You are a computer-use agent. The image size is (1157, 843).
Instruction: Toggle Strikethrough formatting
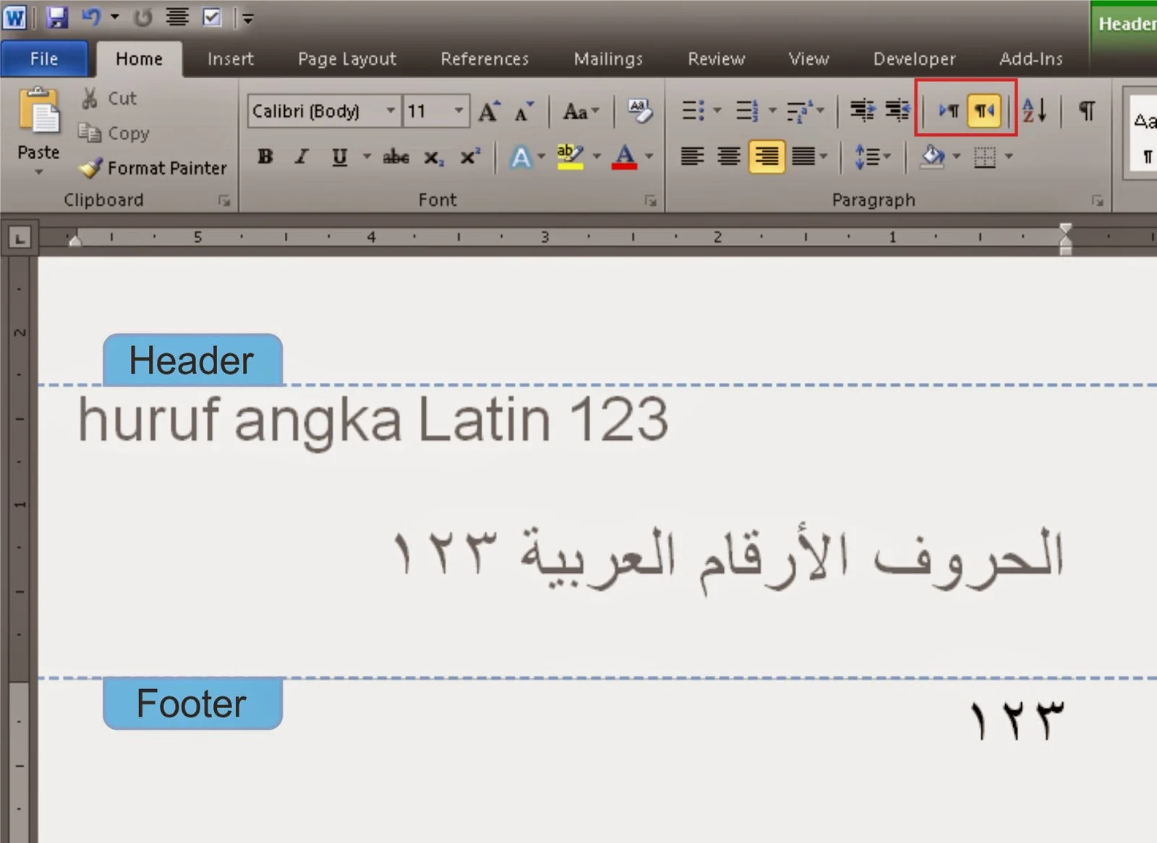(x=396, y=157)
